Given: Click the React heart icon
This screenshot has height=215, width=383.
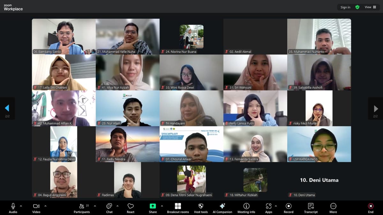Looking at the screenshot, I should (x=131, y=206).
